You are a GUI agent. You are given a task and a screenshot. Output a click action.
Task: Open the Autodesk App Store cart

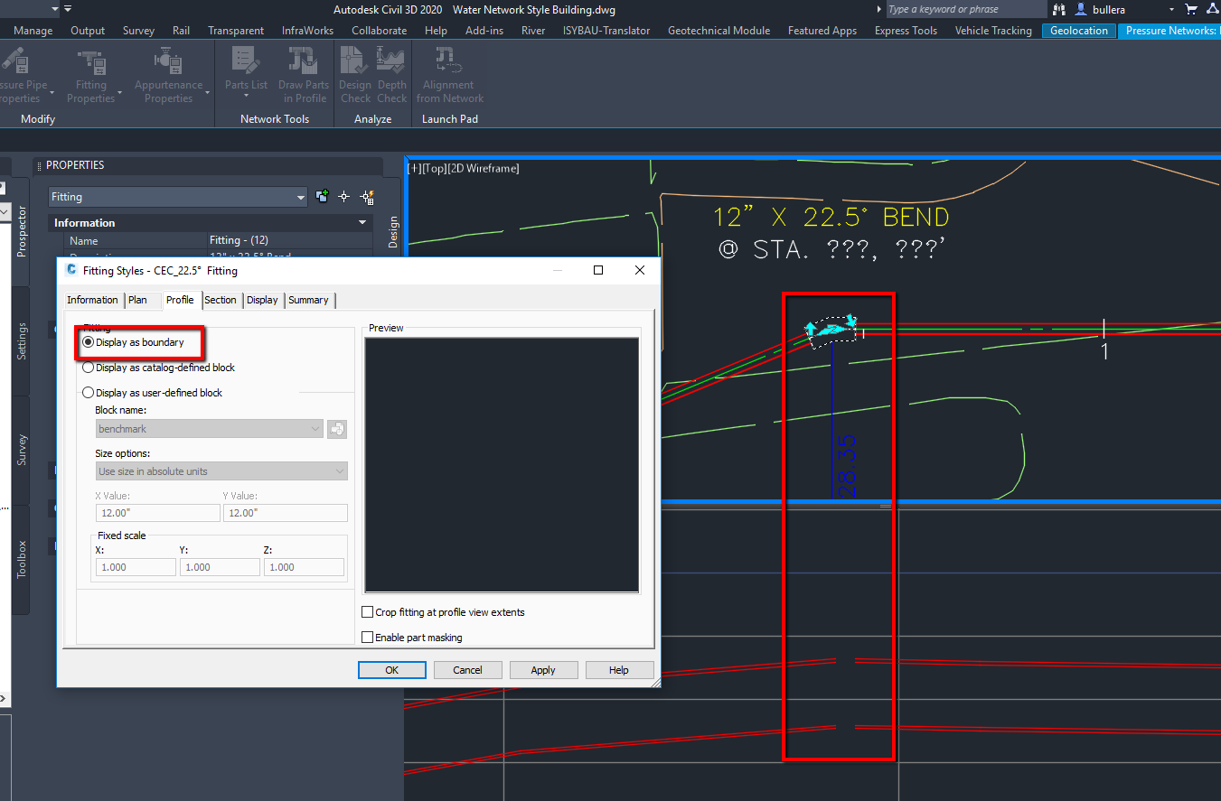[x=1190, y=9]
